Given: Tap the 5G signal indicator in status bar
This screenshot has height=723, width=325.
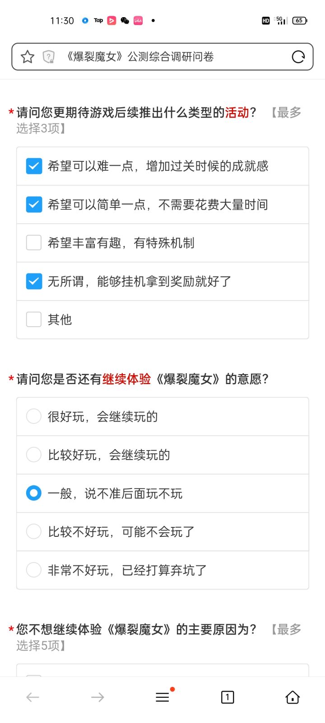Looking at the screenshot, I should point(281,20).
